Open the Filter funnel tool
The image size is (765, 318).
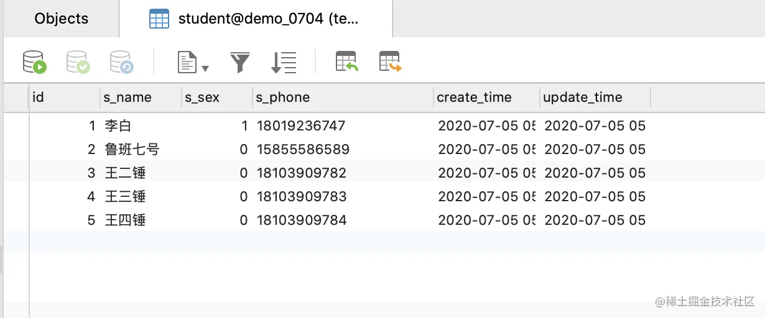click(x=240, y=62)
